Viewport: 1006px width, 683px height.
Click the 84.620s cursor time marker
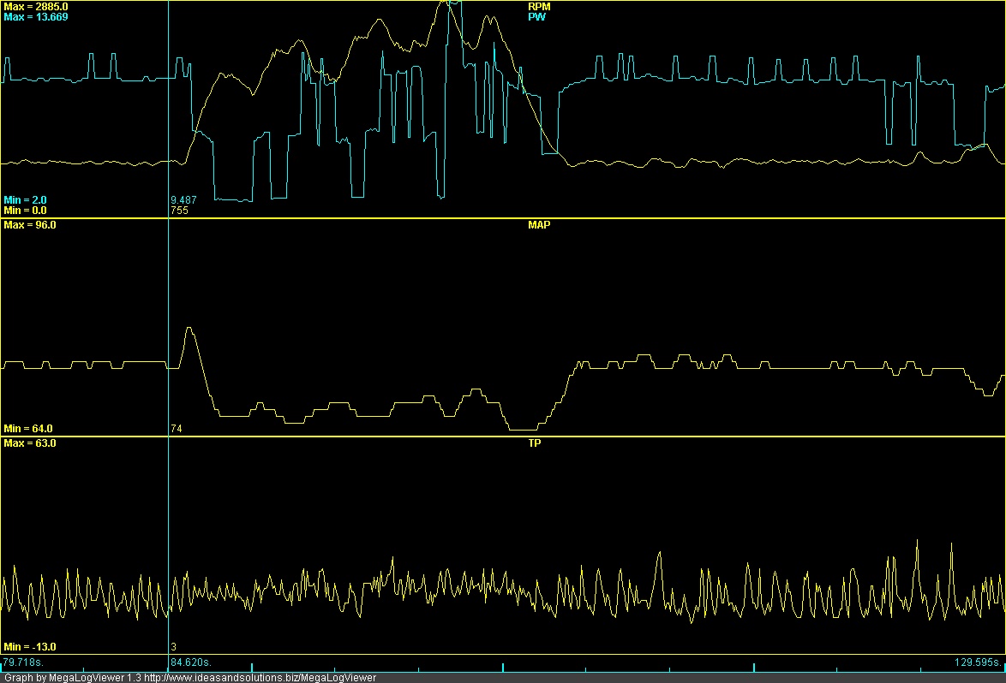tap(191, 662)
